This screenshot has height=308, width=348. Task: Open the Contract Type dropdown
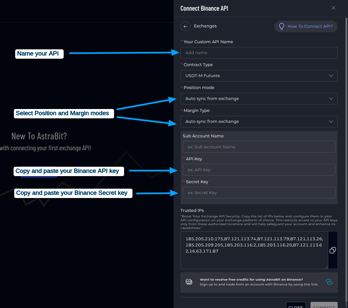[x=259, y=76]
